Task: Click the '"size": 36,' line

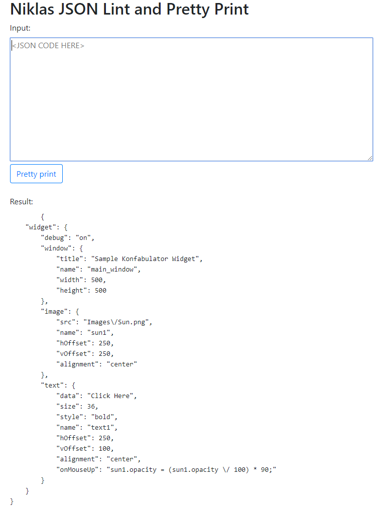Action: pos(77,406)
